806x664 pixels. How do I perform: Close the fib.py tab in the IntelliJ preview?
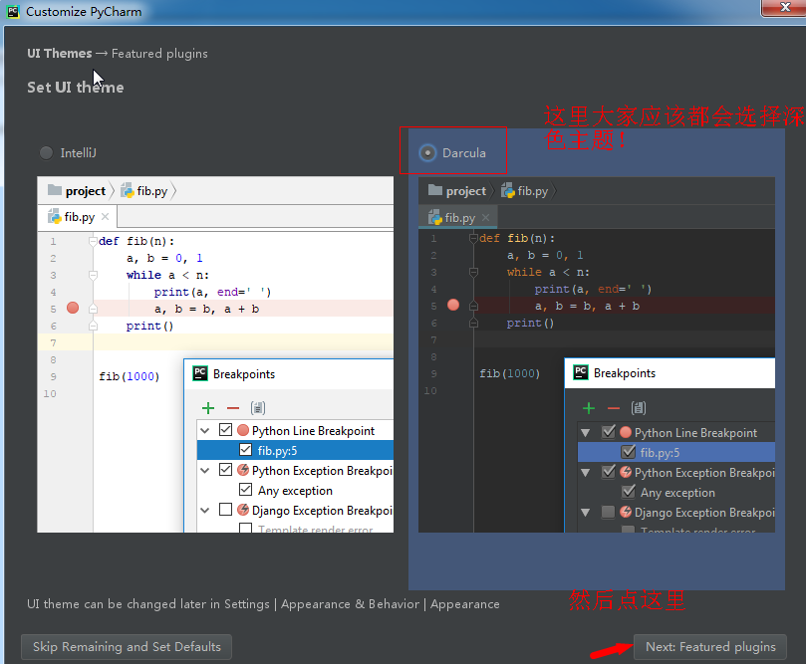click(105, 217)
